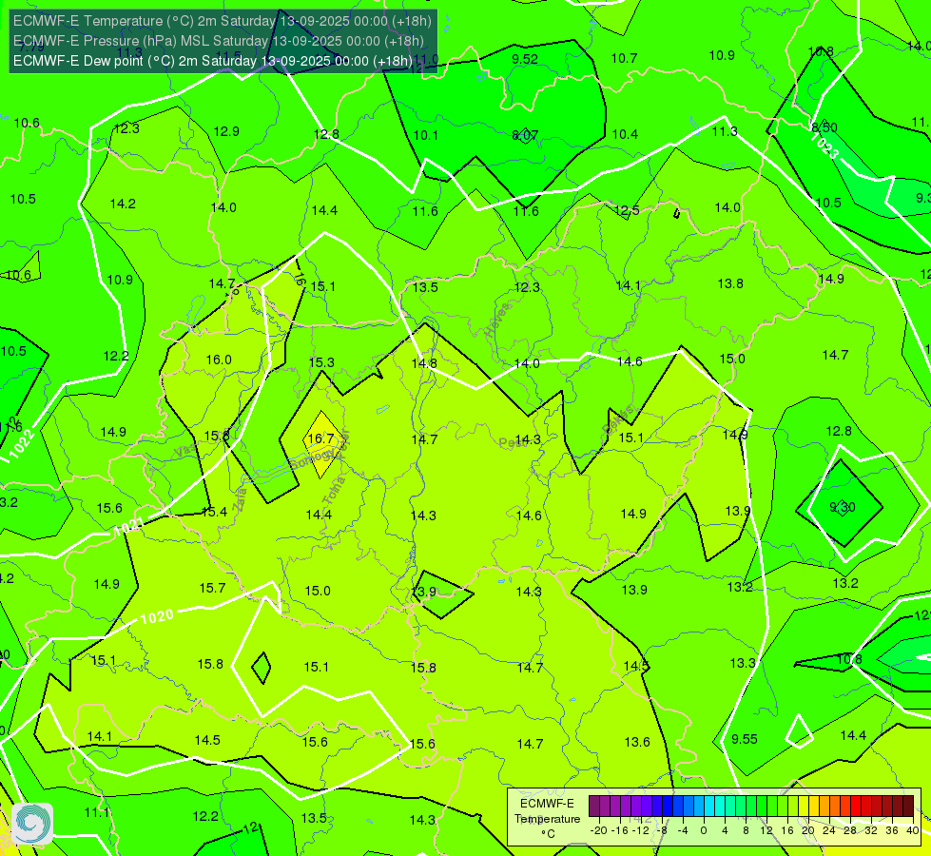The height and width of the screenshot is (856, 931).
Task: Click the Zala county label
Action: click(240, 500)
